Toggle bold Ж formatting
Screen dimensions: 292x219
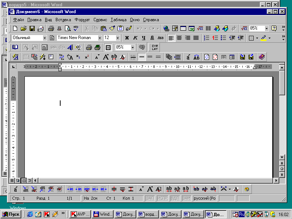tap(127, 38)
